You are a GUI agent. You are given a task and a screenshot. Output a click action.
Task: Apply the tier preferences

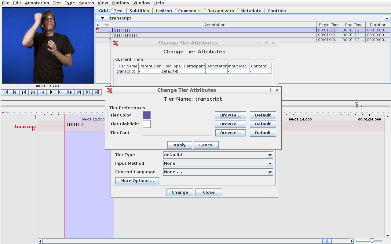[x=180, y=145]
